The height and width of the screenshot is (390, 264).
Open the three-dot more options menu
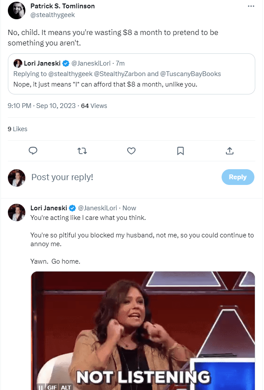pos(250,7)
